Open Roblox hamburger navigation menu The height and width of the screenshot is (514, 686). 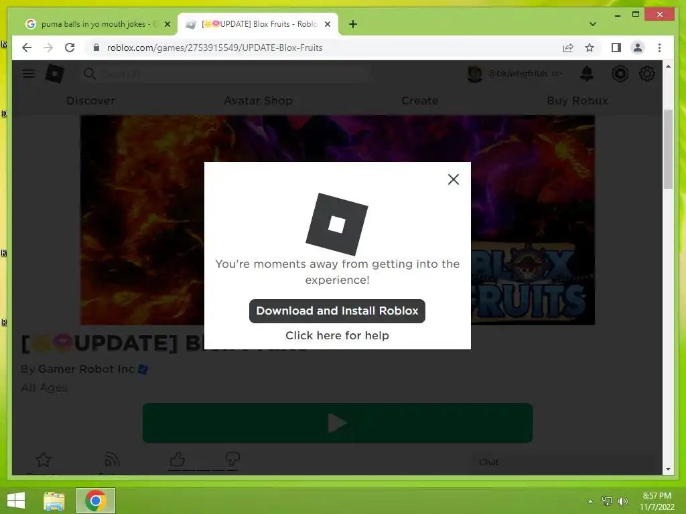pyautogui.click(x=29, y=74)
